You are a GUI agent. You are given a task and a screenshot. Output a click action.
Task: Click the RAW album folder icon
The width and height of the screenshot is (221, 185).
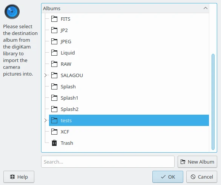coord(54,64)
